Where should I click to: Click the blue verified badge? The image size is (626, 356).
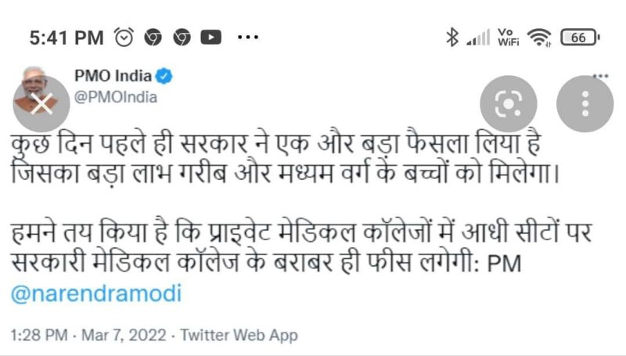[x=167, y=77]
